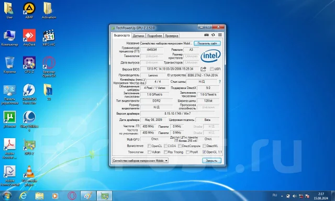Viewport: 335px width, 201px height.
Task: Refresh GPU-Z data with the refresh icon
Action: point(213,35)
